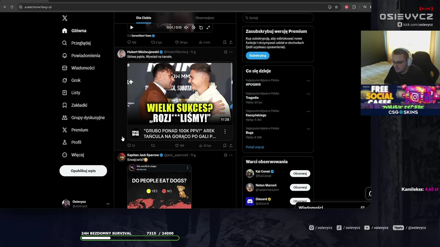
Task: Open options for Tragedia trend
Action: click(308, 94)
